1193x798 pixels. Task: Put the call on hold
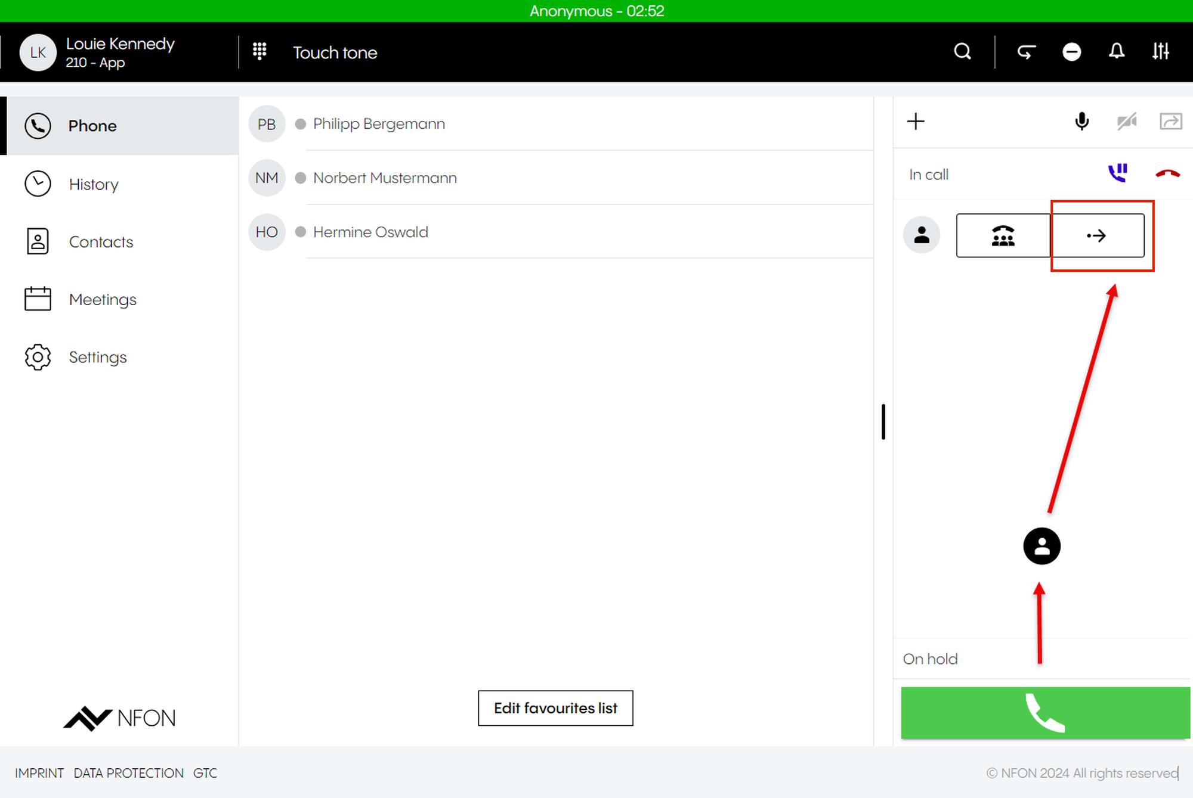tap(1117, 173)
